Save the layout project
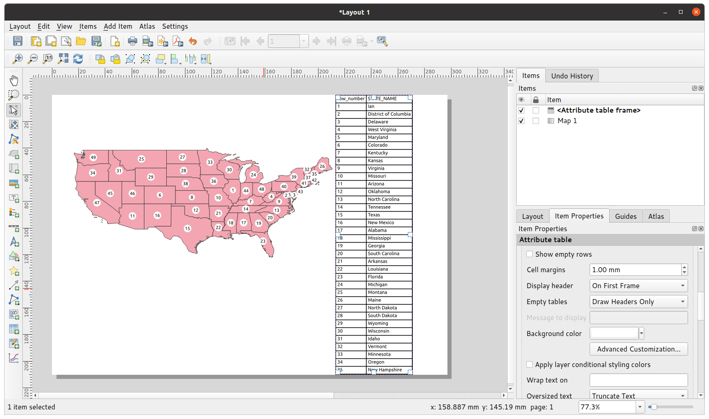The height and width of the screenshot is (419, 709). pos(18,41)
